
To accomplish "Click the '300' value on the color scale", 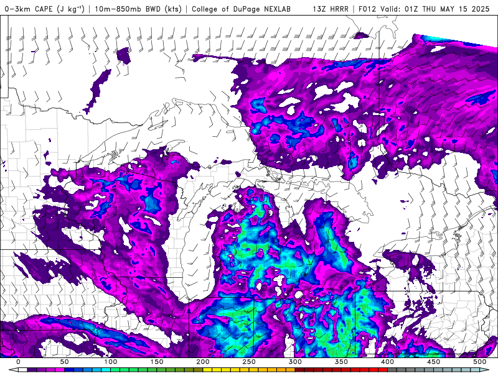I will pos(295,362).
